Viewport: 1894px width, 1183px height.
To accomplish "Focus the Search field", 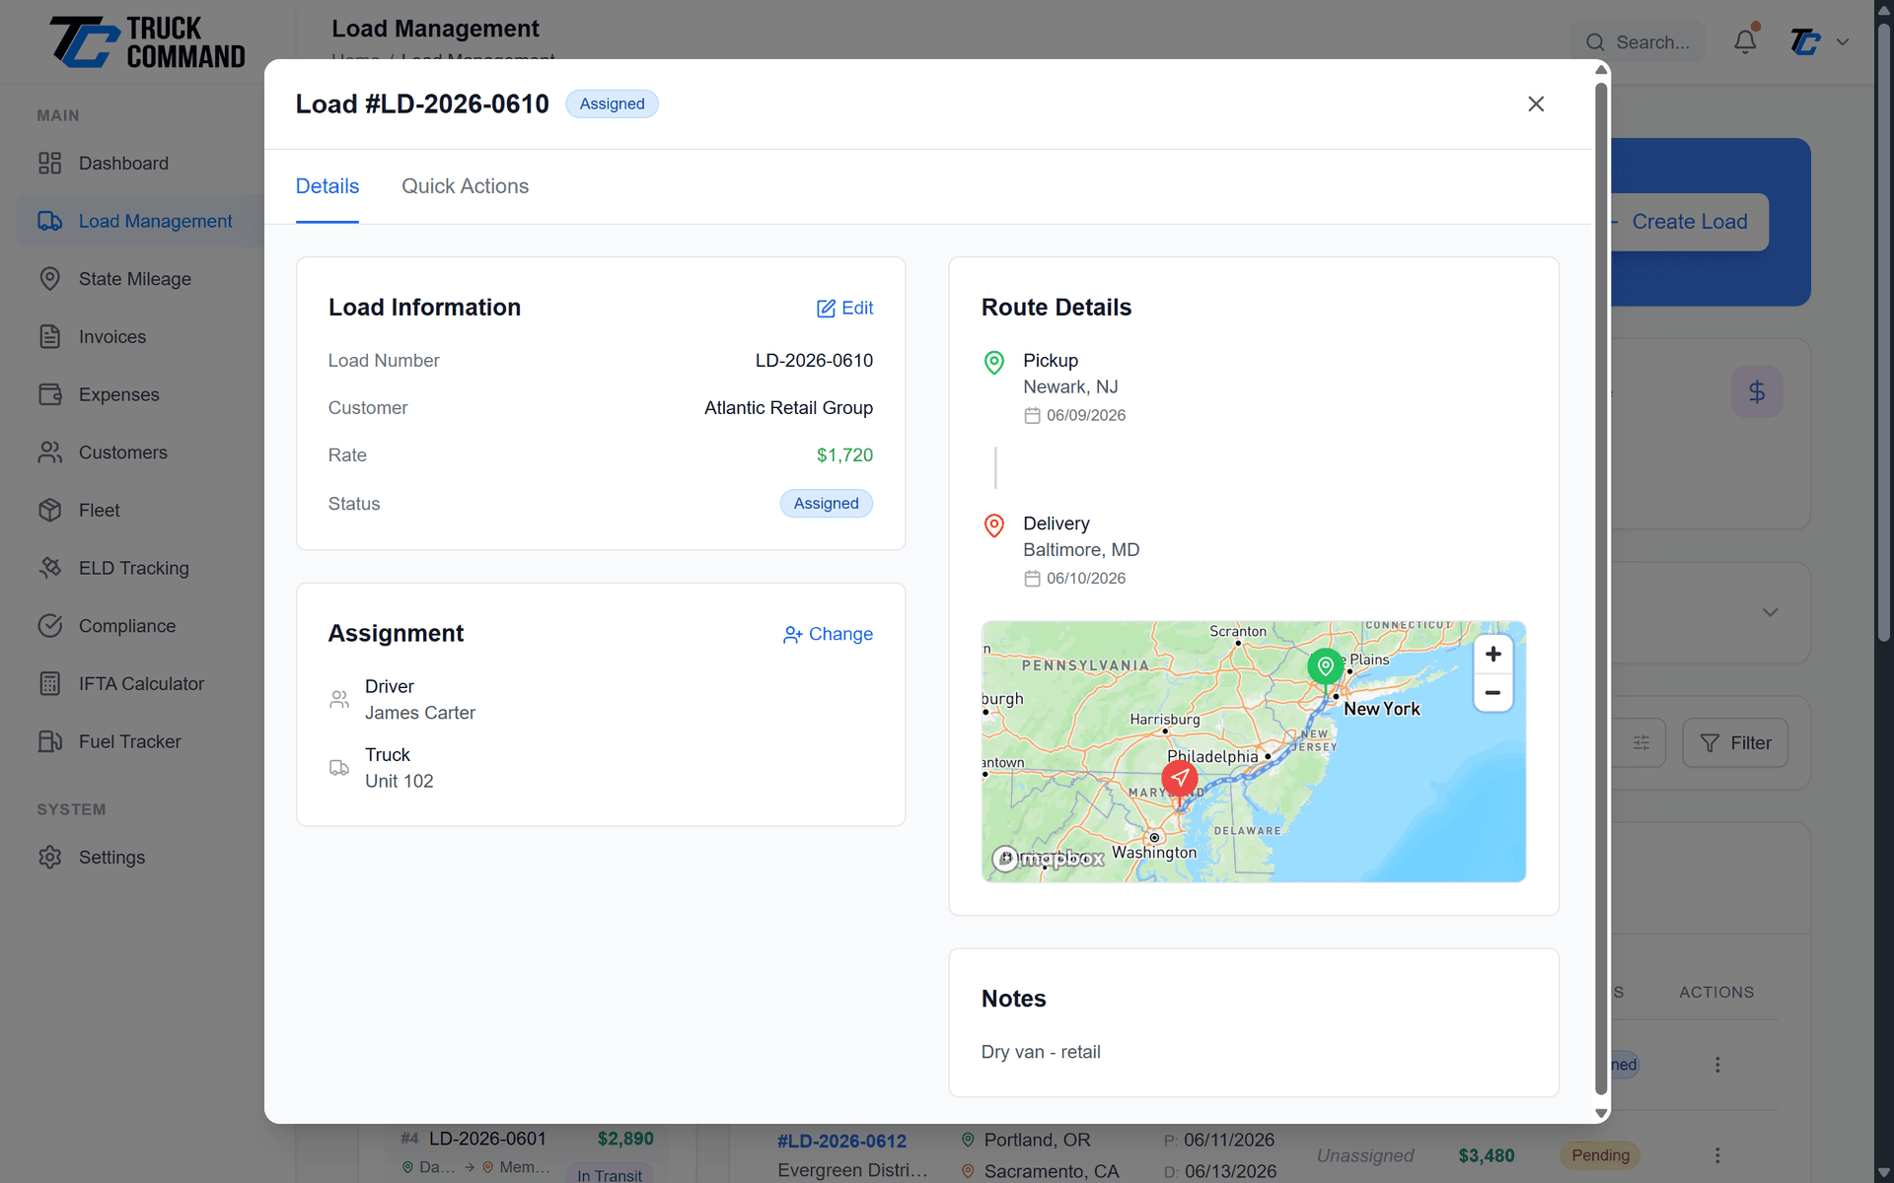I will [x=1638, y=41].
